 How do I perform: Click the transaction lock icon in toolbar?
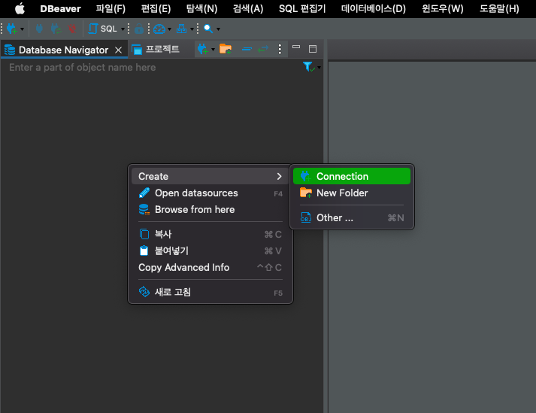coord(139,29)
